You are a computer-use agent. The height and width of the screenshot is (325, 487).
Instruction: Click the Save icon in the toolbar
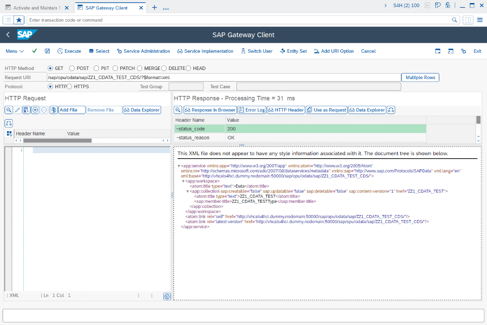click(x=47, y=51)
